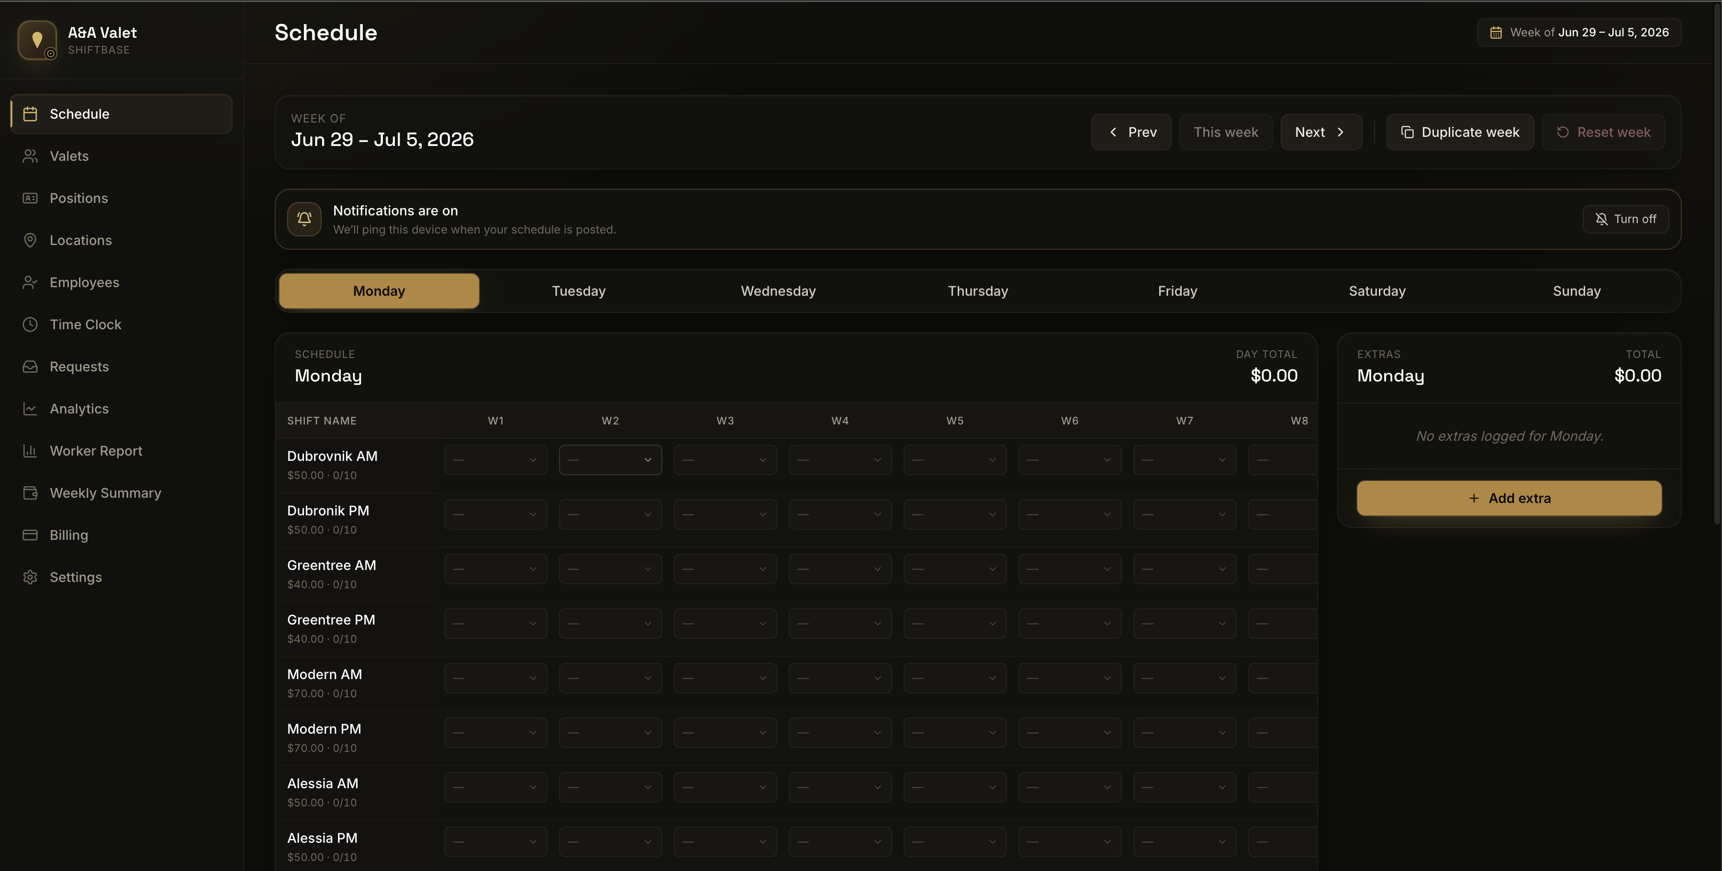Open Dubronik PM W3 dropdown
The image size is (1722, 871).
point(725,514)
